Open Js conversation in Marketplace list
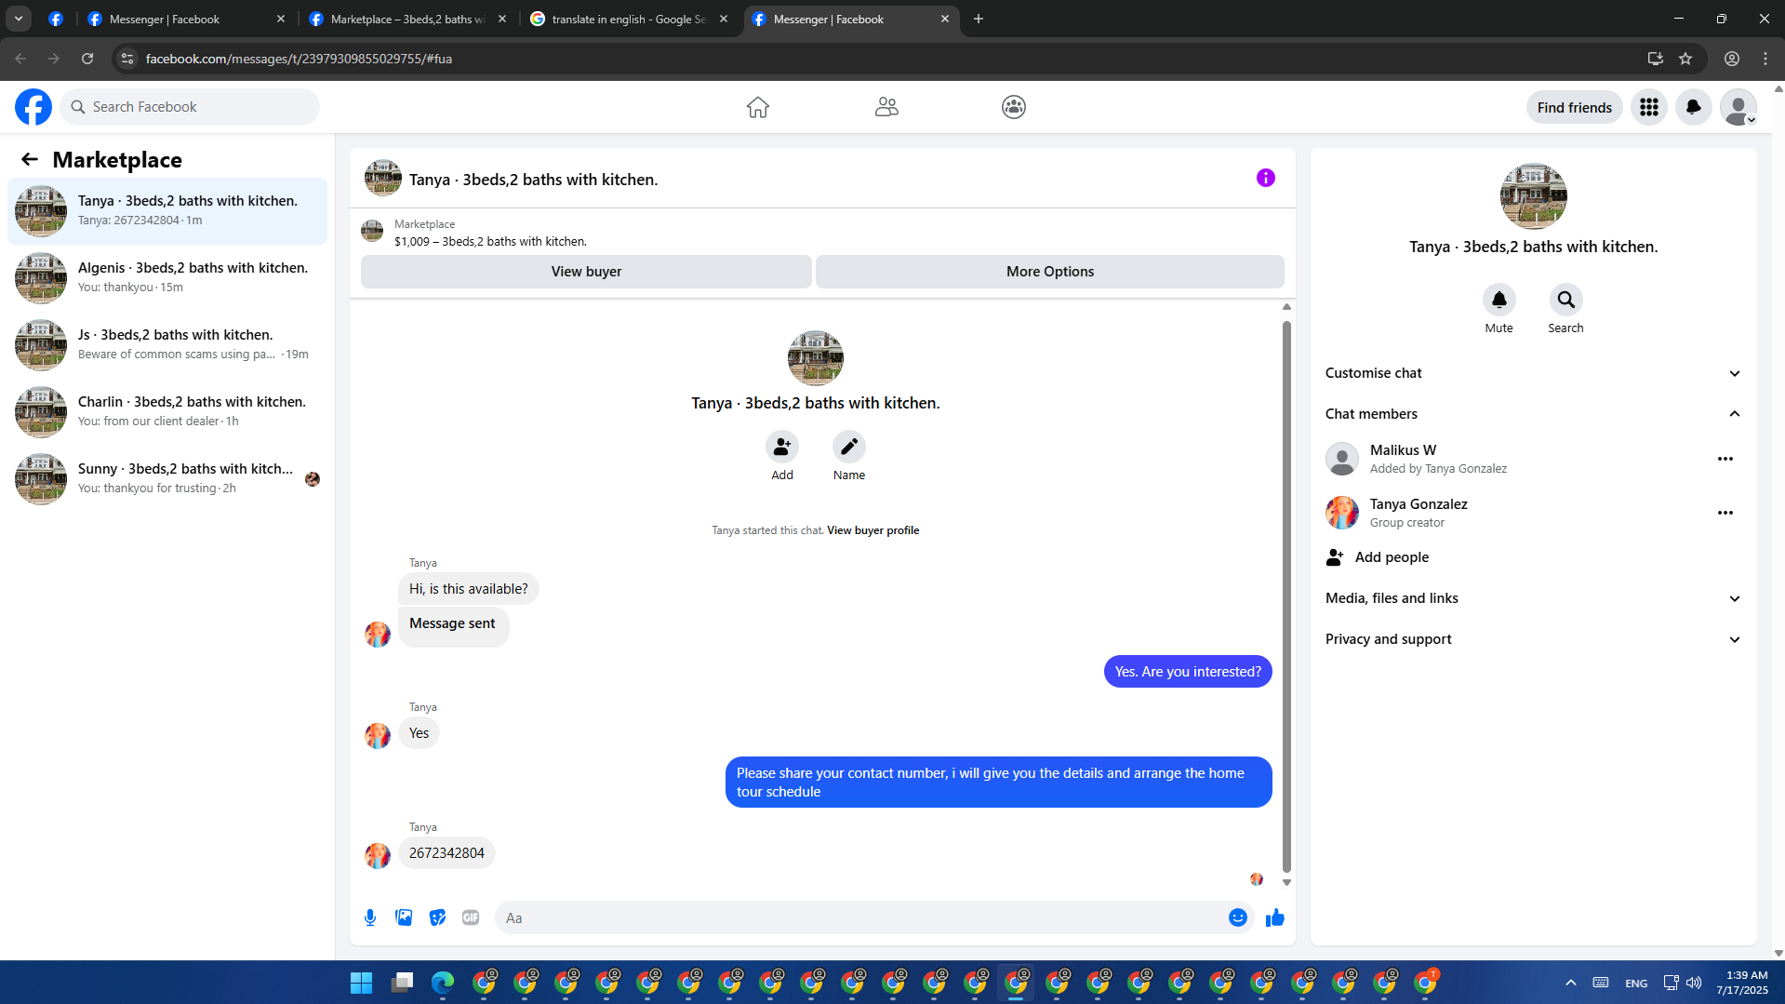 [x=167, y=345]
